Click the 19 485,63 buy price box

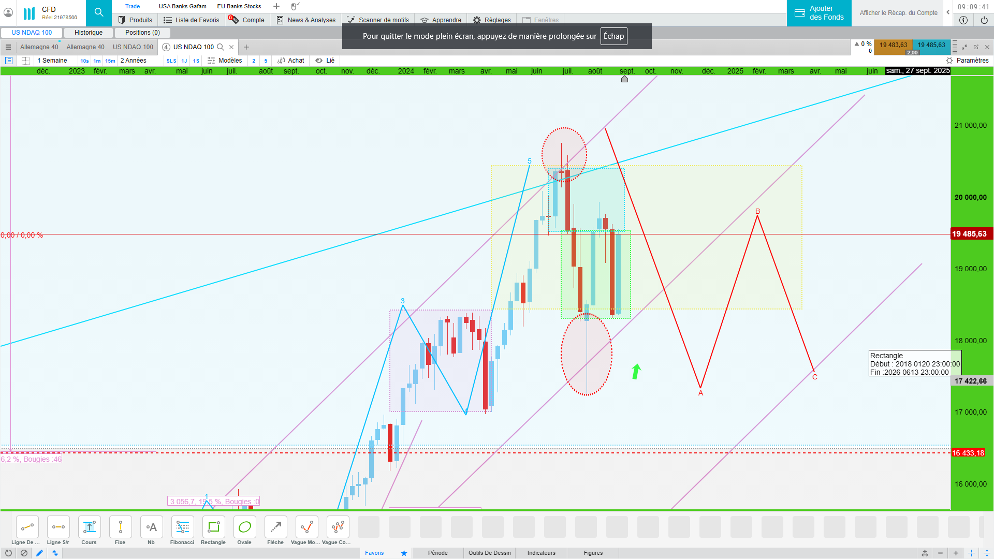point(931,45)
